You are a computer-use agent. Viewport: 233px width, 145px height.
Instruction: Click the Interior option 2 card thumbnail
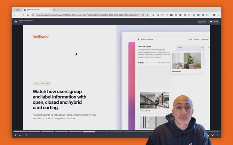coord(154,100)
